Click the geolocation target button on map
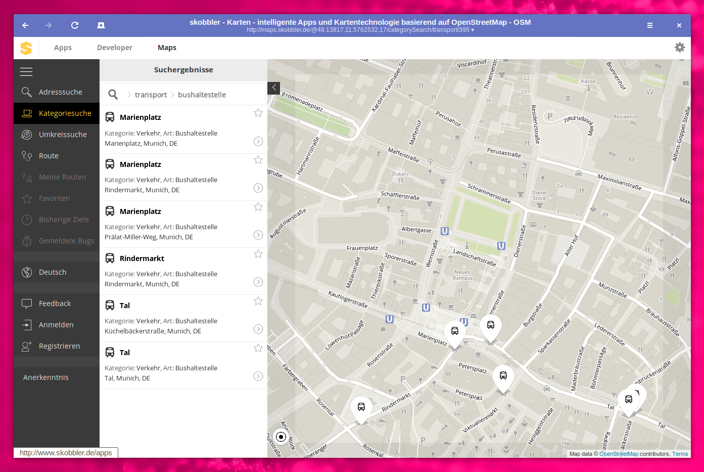 coord(281,437)
